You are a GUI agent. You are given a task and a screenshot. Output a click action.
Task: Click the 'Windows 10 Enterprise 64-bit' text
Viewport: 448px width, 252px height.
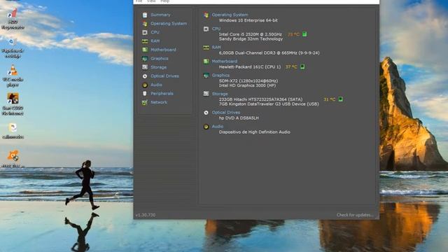click(248, 20)
